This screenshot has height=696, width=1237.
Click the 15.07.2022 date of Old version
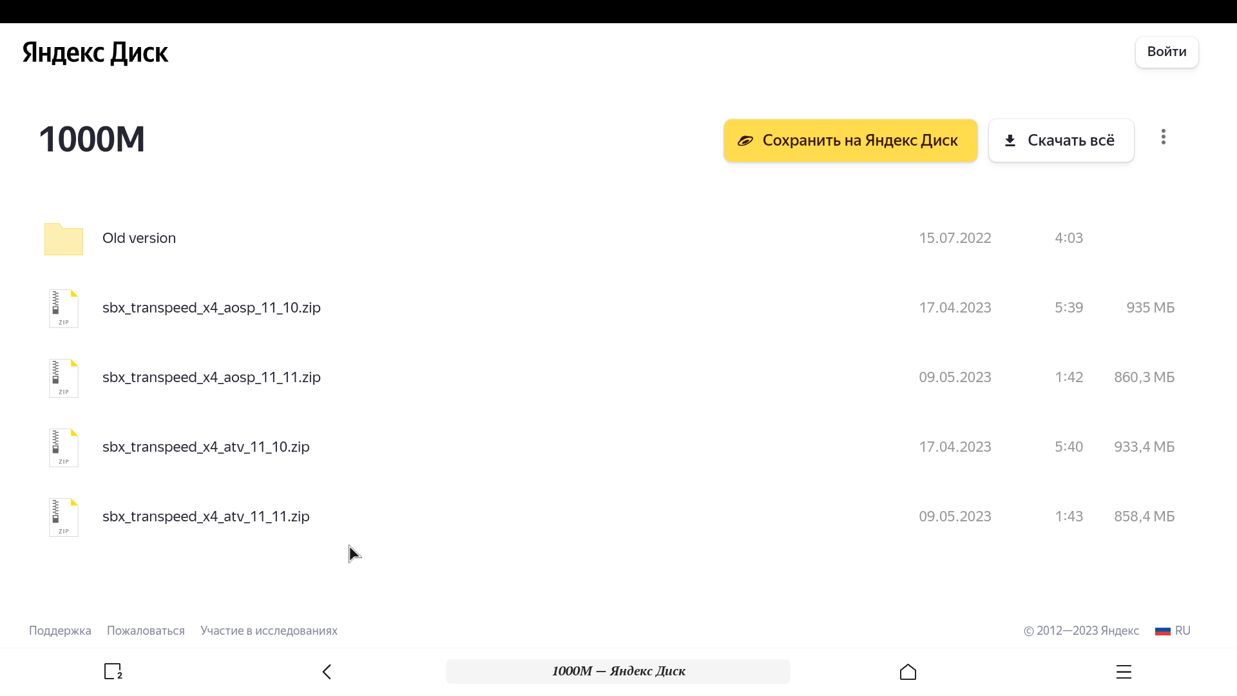(955, 238)
